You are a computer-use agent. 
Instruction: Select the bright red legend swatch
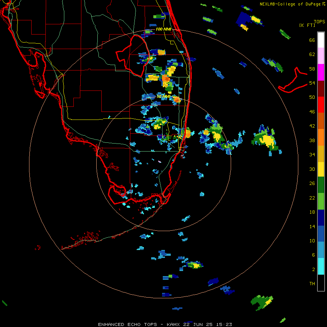point(321,105)
